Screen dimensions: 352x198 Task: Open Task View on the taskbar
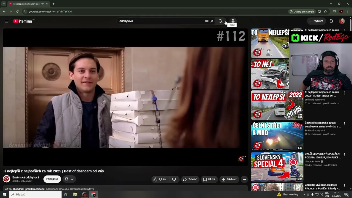[66, 194]
